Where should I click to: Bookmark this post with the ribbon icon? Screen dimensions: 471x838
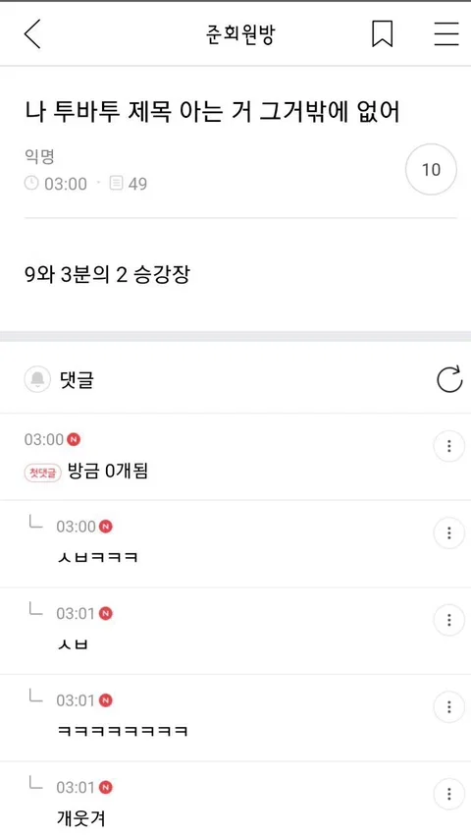coord(383,34)
